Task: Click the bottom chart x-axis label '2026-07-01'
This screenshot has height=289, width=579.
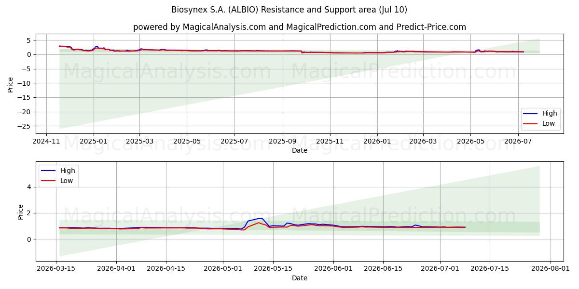Action: pyautogui.click(x=440, y=269)
